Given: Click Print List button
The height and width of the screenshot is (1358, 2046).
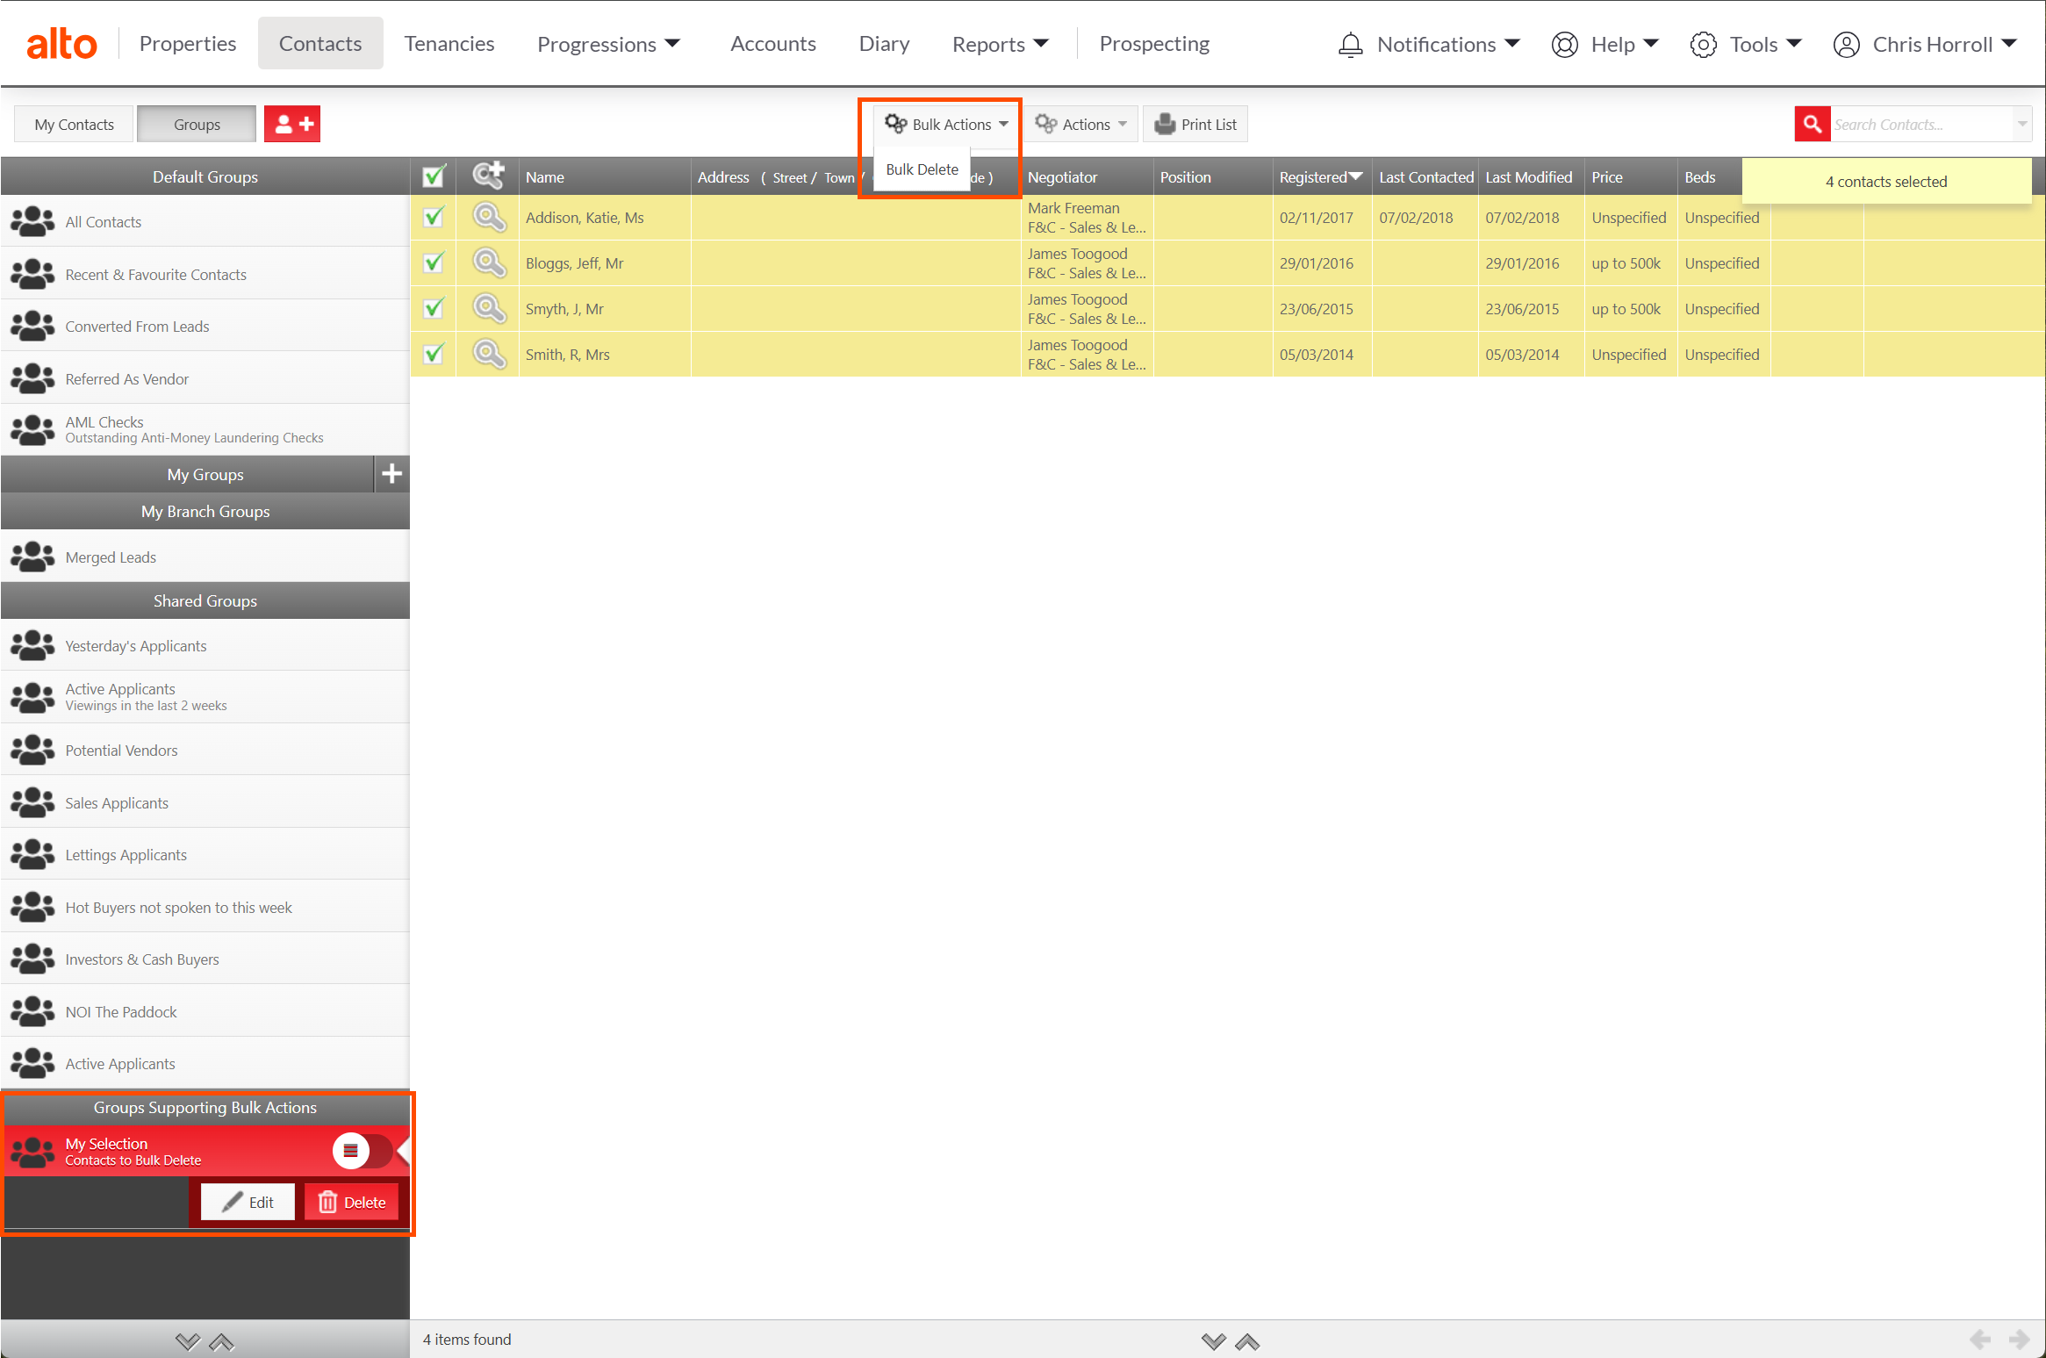Looking at the screenshot, I should pyautogui.click(x=1195, y=125).
